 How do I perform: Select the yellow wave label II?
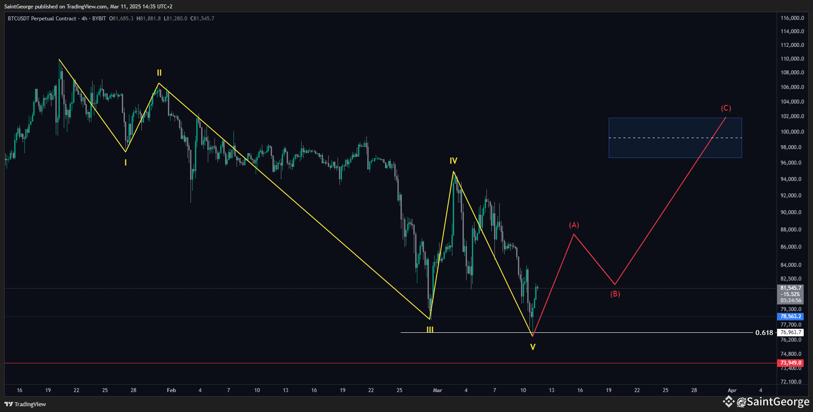tap(159, 73)
